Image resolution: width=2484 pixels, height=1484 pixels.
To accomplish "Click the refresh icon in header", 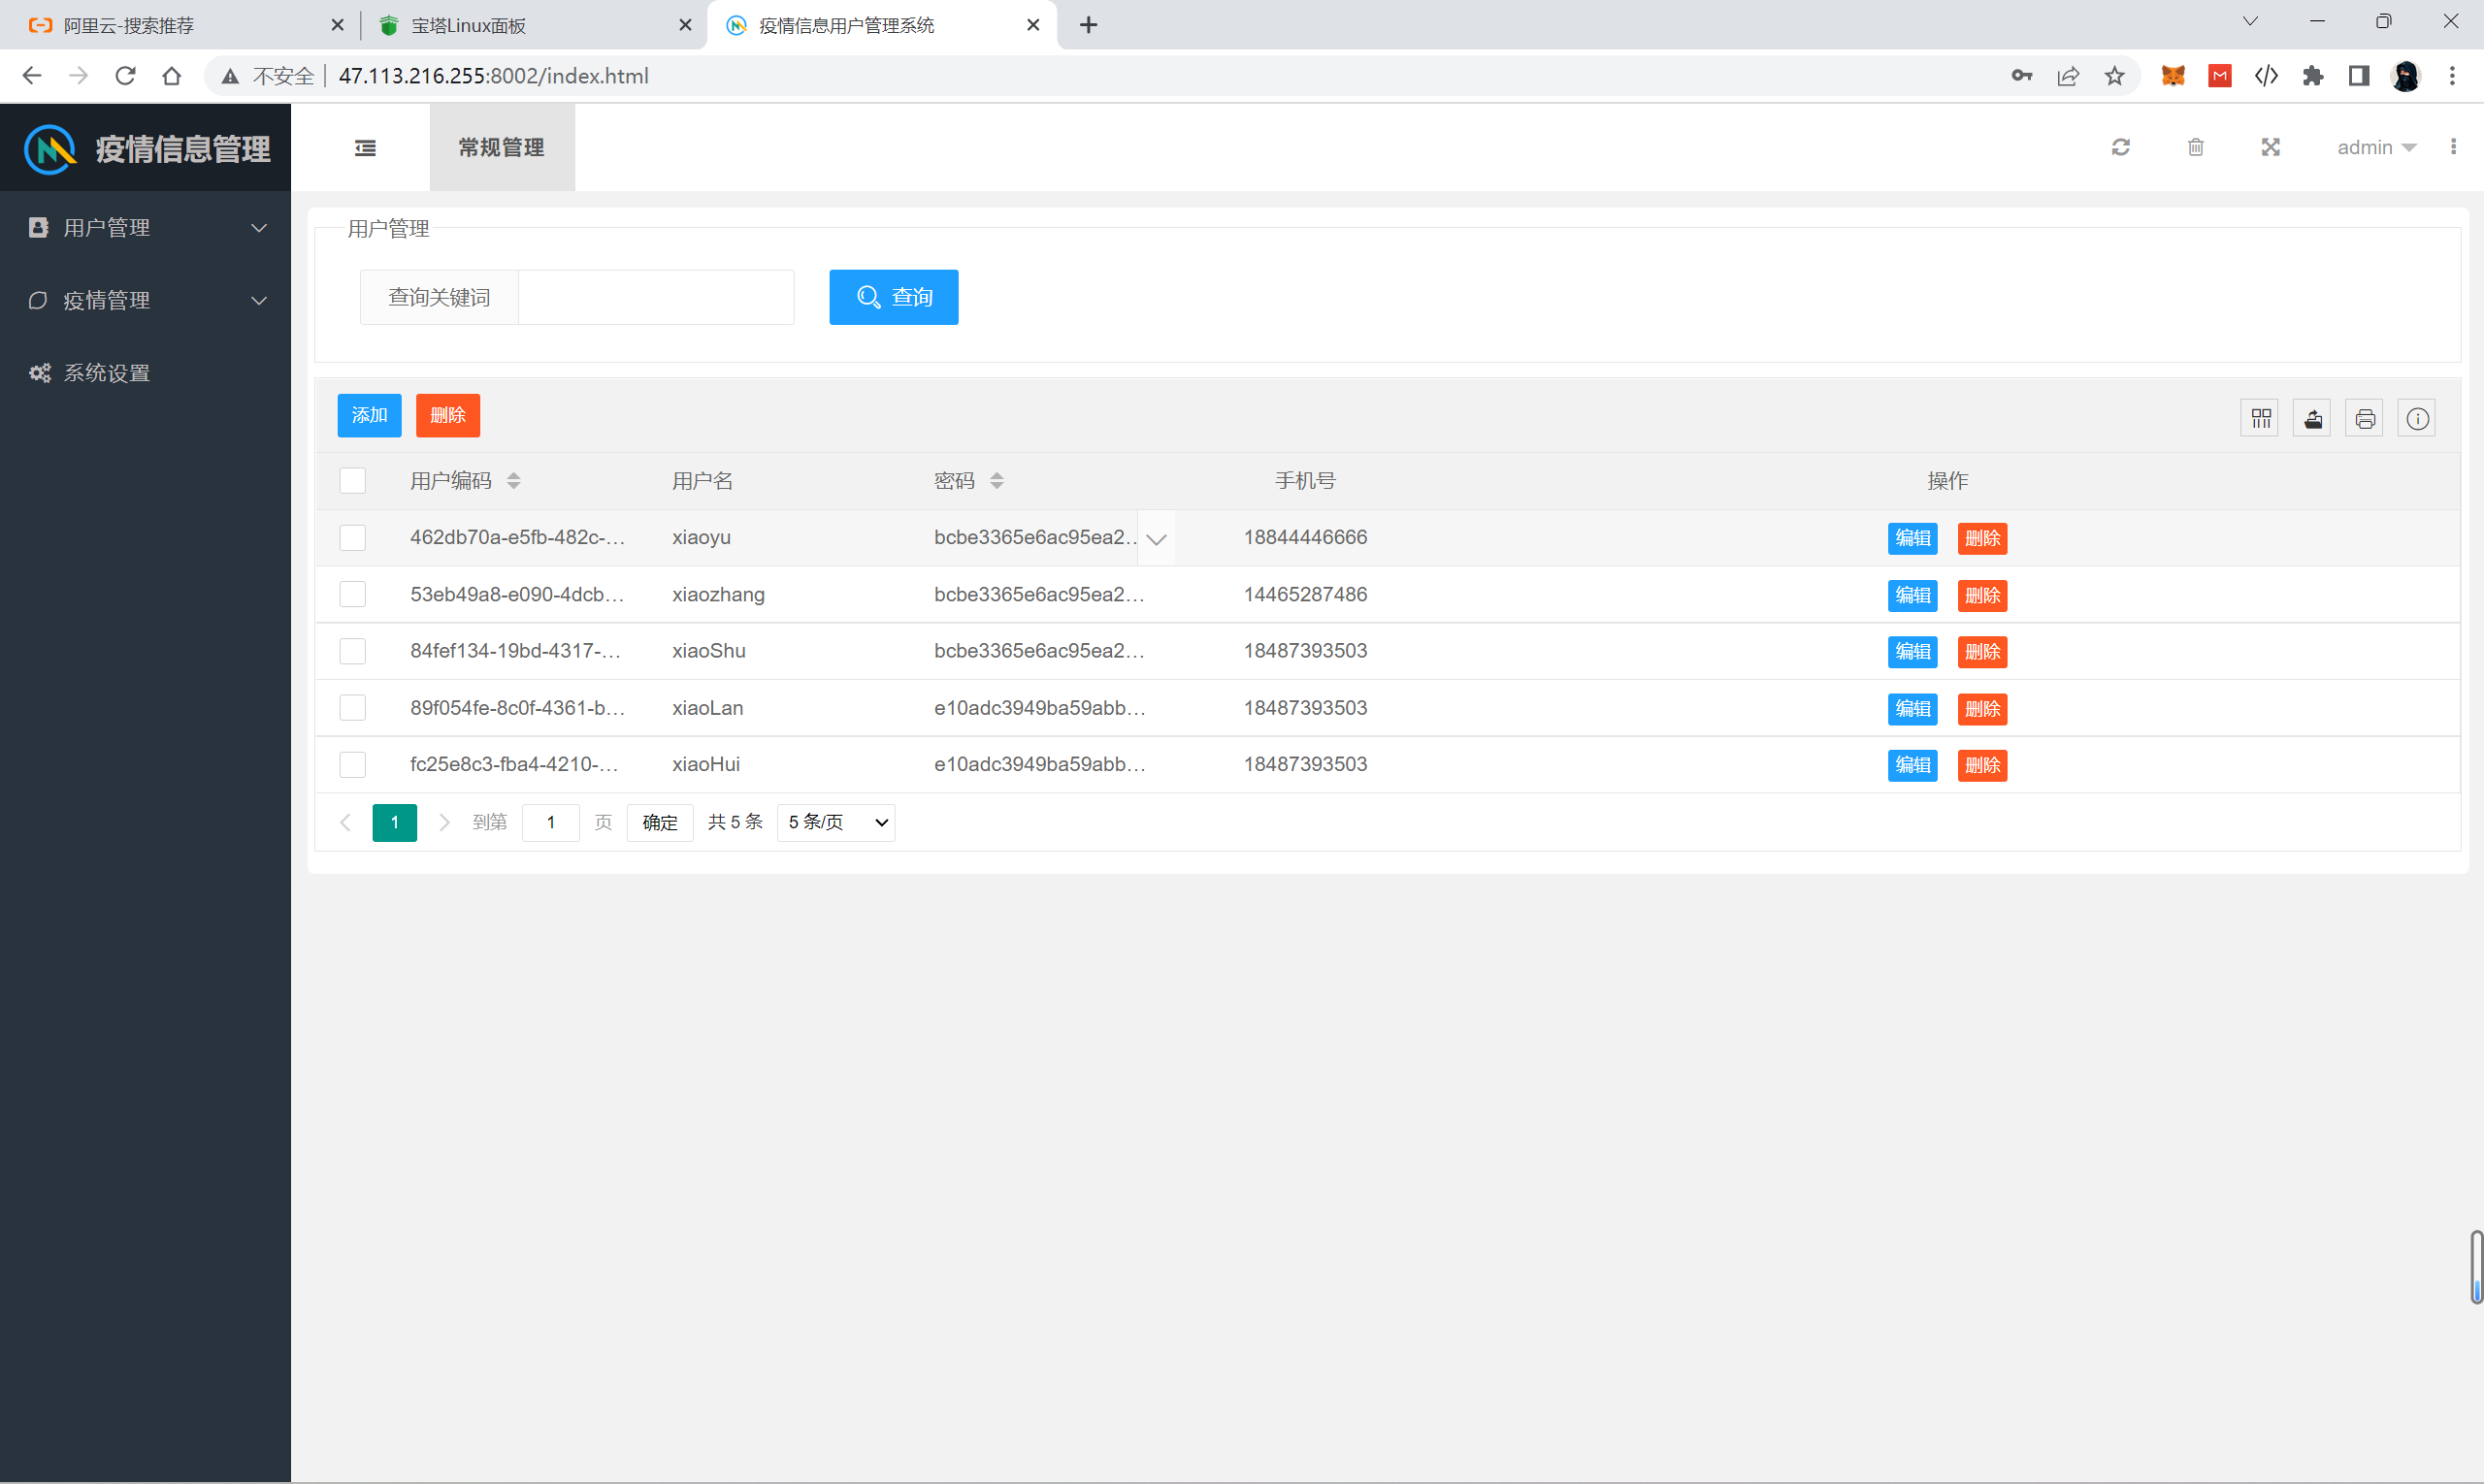I will pos(2120,148).
